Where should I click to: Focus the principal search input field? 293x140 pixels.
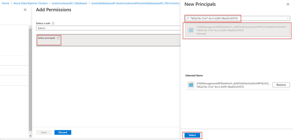(x=238, y=18)
